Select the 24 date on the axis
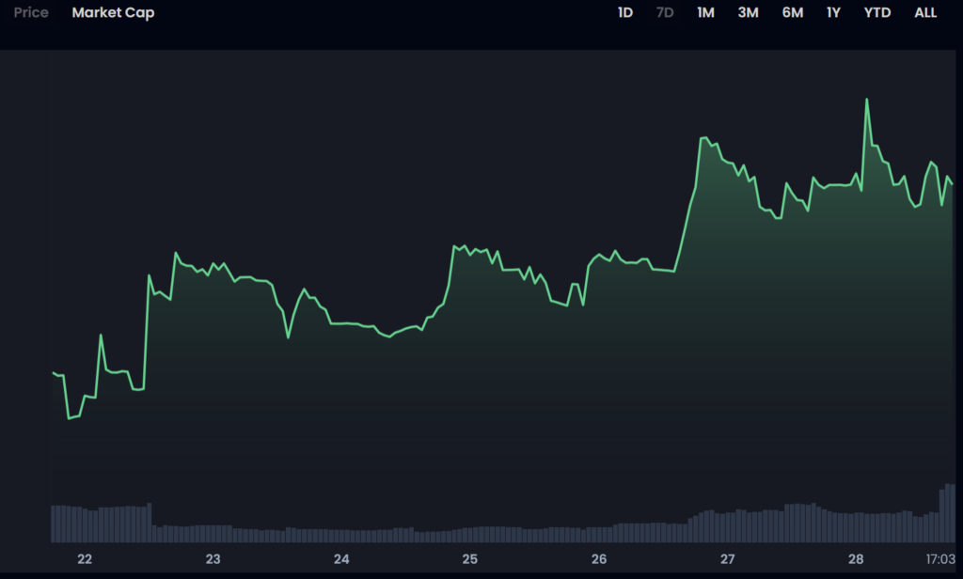Viewport: 963px width, 579px height. (x=341, y=559)
